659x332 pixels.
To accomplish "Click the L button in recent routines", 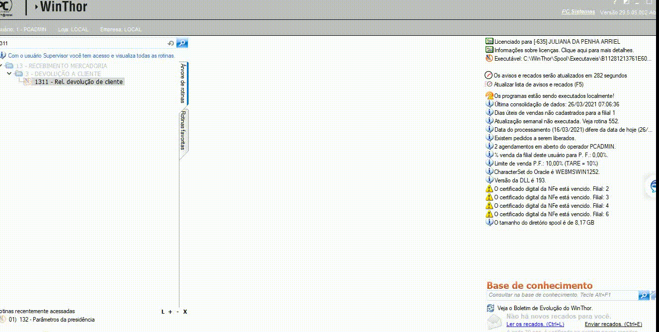I will coord(163,312).
